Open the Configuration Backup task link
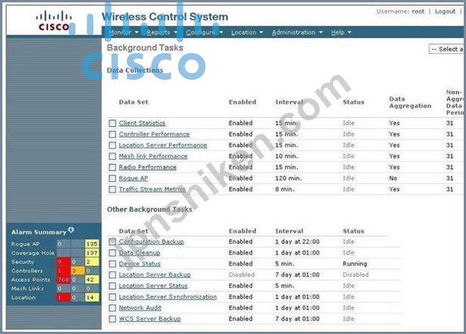The height and width of the screenshot is (334, 466). tap(151, 242)
